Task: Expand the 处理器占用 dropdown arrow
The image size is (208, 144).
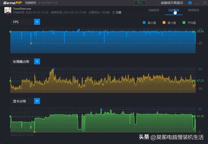Action: [37, 62]
